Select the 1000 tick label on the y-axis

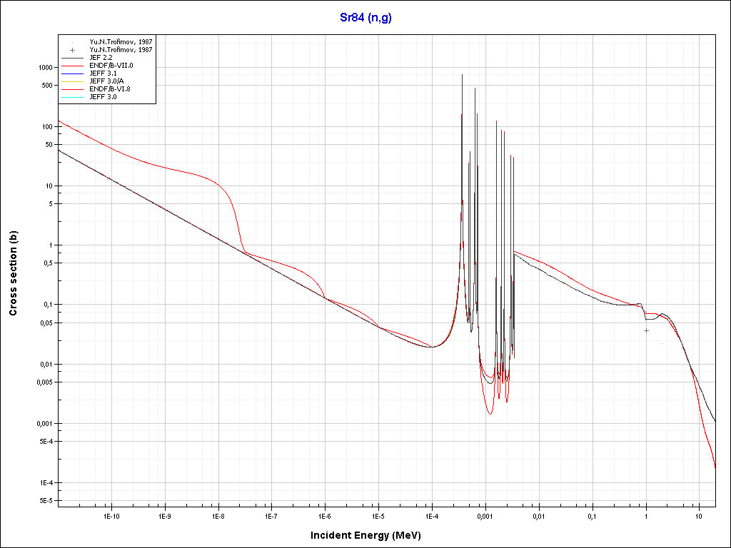point(44,67)
